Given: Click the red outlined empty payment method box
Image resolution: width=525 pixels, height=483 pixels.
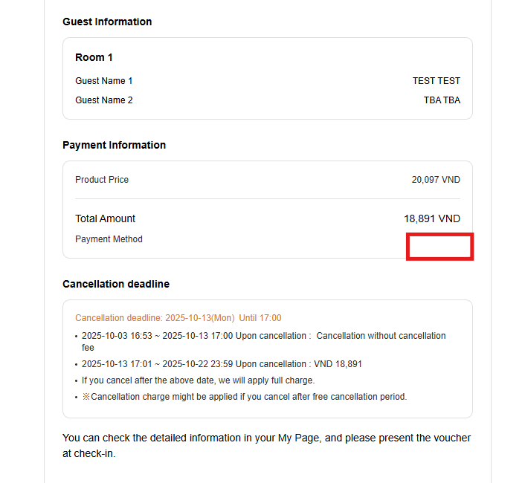Looking at the screenshot, I should [x=439, y=247].
